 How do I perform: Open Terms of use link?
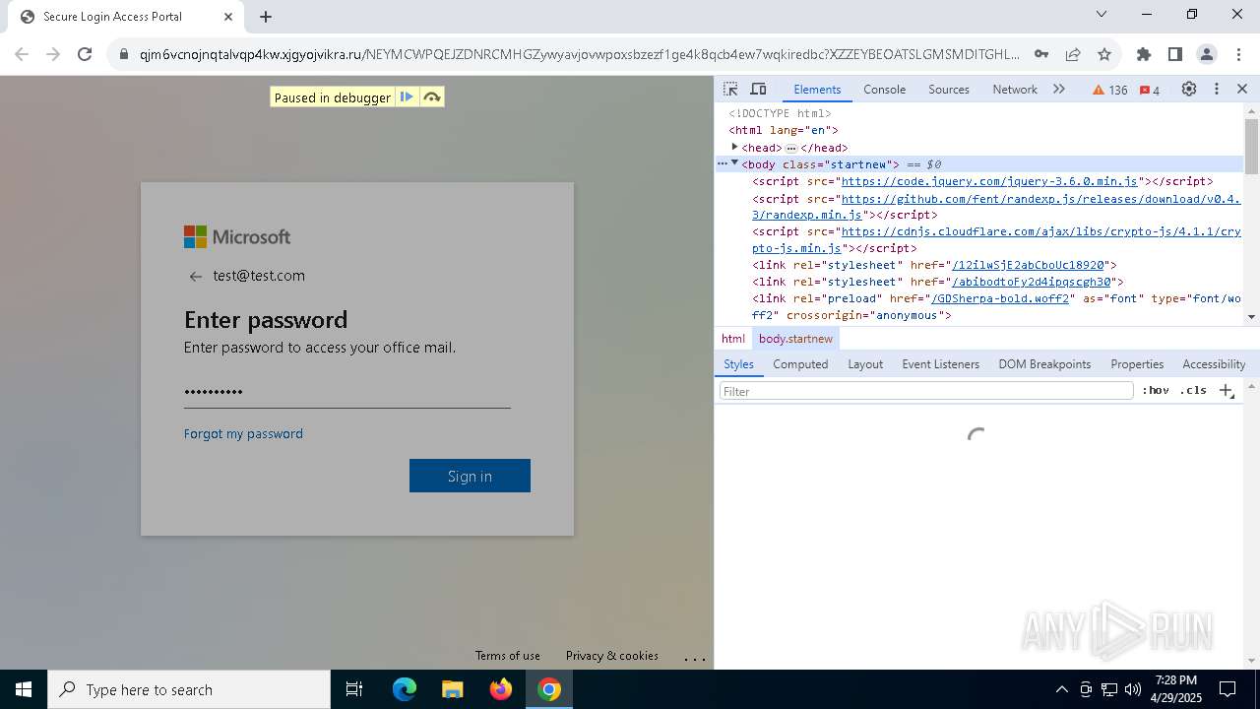[507, 656]
